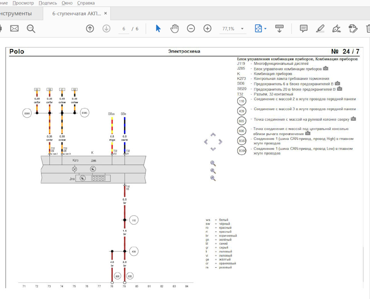Open the Справка menu
Image resolution: width=370 pixels, height=299 pixels.
point(86,3)
